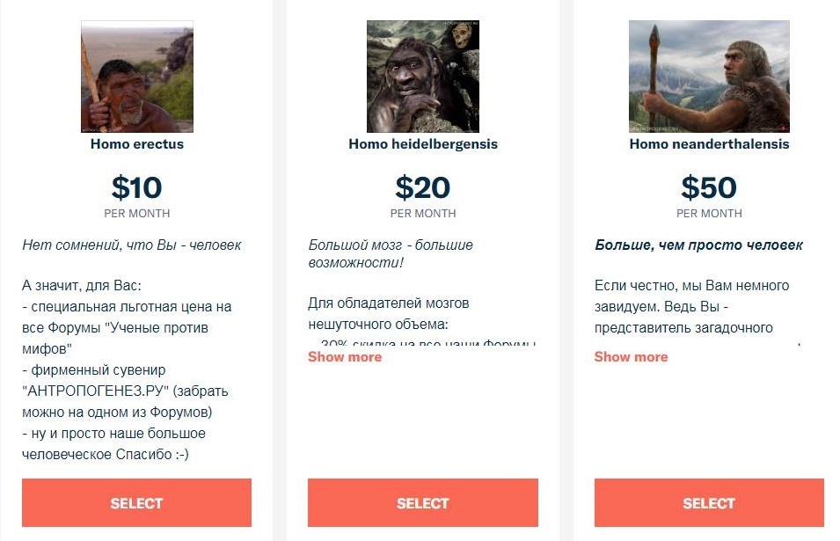Click the "Для обладателей мозгов" description text

388,303
